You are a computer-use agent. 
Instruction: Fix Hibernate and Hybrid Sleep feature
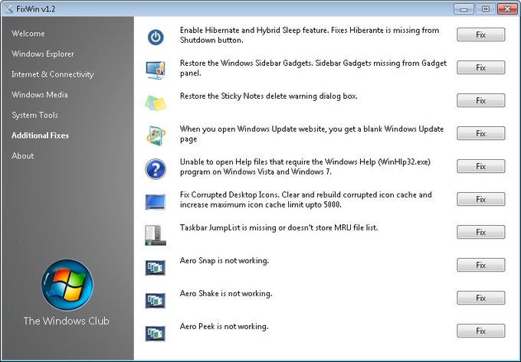(x=481, y=34)
